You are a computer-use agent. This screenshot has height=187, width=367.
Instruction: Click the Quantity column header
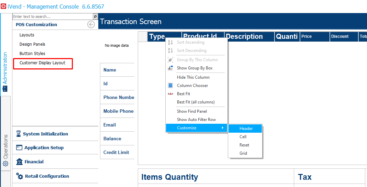(x=287, y=36)
